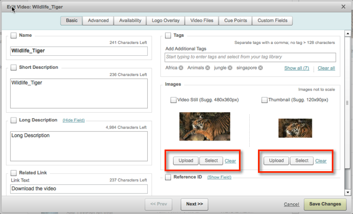Screen dimensions: 353x214
Task: Clear all tags
Action: [x=326, y=68]
